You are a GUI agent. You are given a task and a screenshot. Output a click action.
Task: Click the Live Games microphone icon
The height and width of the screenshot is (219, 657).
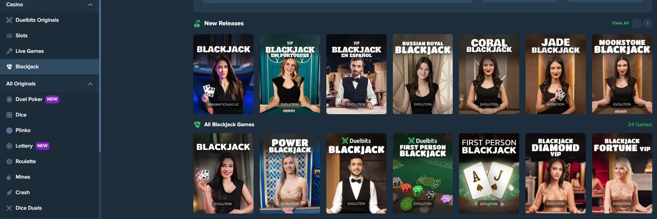coord(9,51)
